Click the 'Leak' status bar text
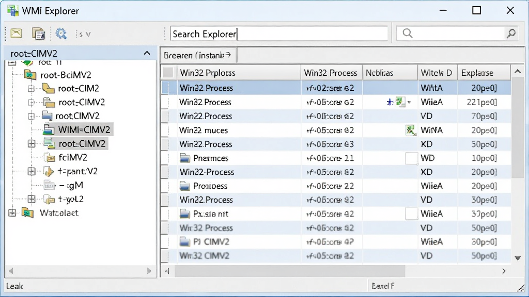This screenshot has height=297, width=529. point(14,286)
